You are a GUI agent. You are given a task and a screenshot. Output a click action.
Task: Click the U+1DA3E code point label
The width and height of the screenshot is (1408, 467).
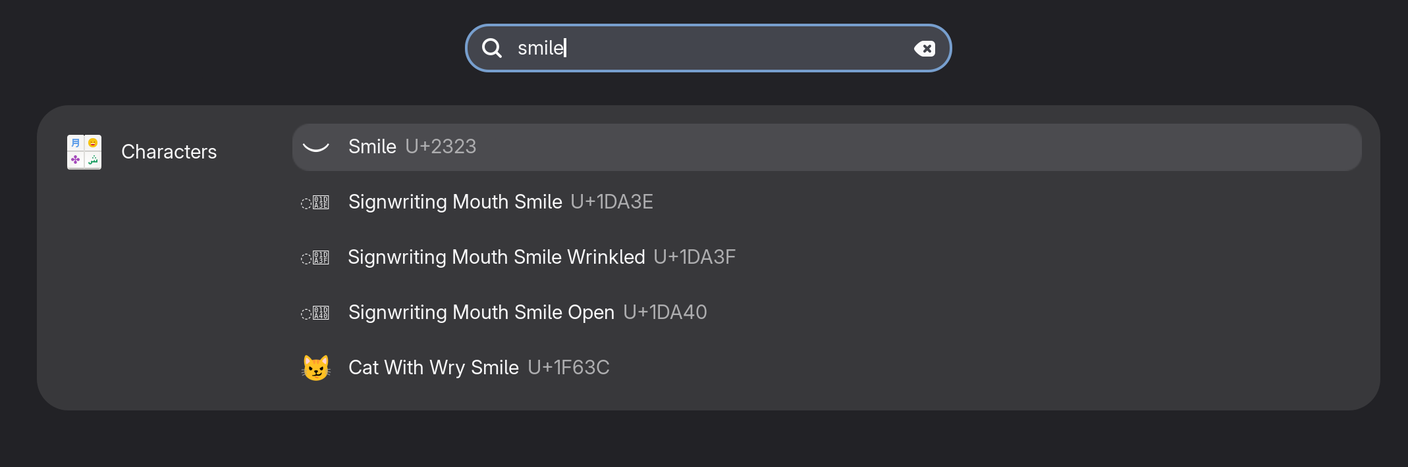click(612, 202)
